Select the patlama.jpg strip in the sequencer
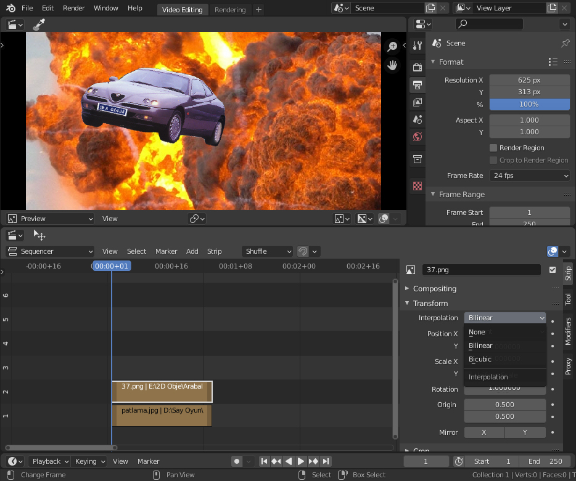The height and width of the screenshot is (481, 576). pyautogui.click(x=162, y=415)
